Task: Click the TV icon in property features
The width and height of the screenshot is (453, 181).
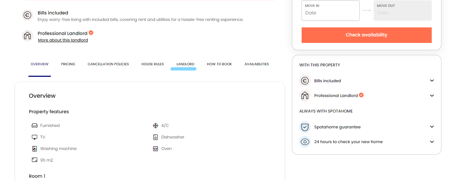Action: [35, 137]
